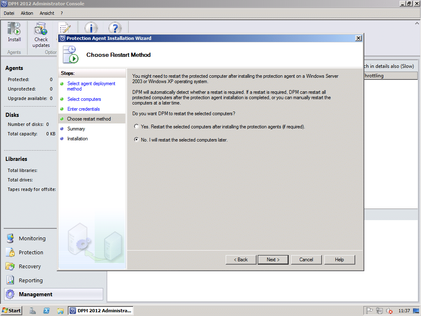Click DPM 2012 Administrator taskbar button
This screenshot has height=316, width=421.
[x=101, y=311]
